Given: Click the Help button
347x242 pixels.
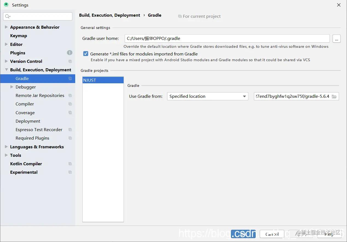Looking at the screenshot, I should [329, 234].
